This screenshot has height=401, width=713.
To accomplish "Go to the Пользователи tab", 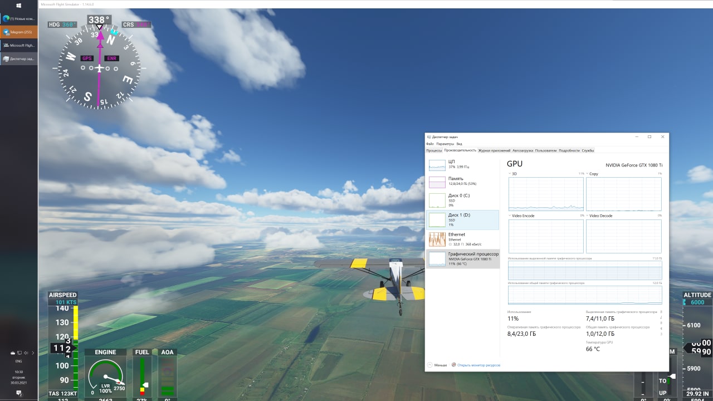I will [x=546, y=150].
